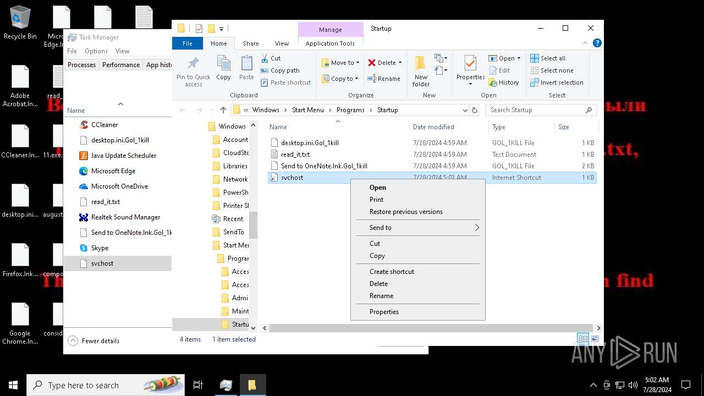Expand Send to submenu in context menu
This screenshot has height=396, width=704.
point(418,228)
